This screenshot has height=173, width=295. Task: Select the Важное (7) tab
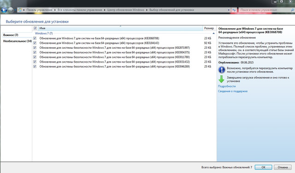coord(11,35)
